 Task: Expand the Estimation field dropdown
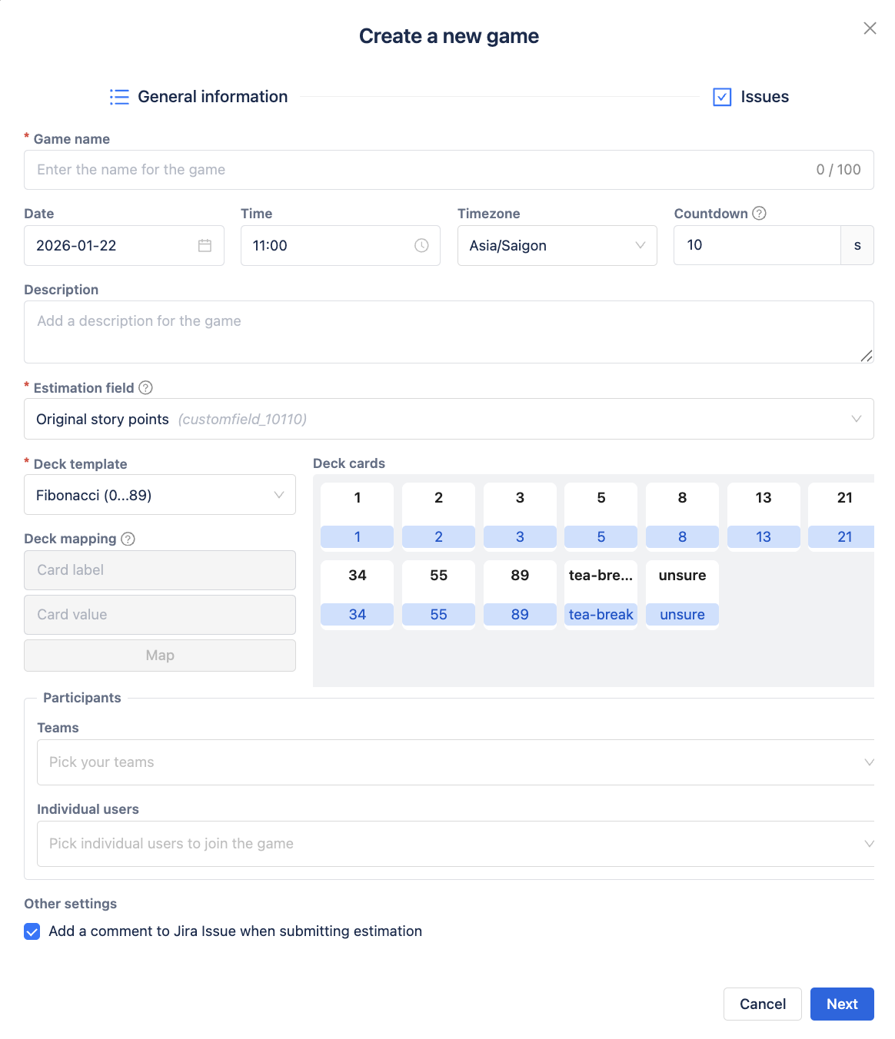tap(448, 420)
